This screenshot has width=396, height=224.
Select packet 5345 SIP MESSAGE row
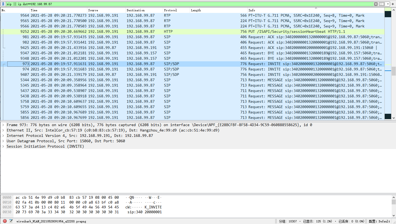point(192,85)
